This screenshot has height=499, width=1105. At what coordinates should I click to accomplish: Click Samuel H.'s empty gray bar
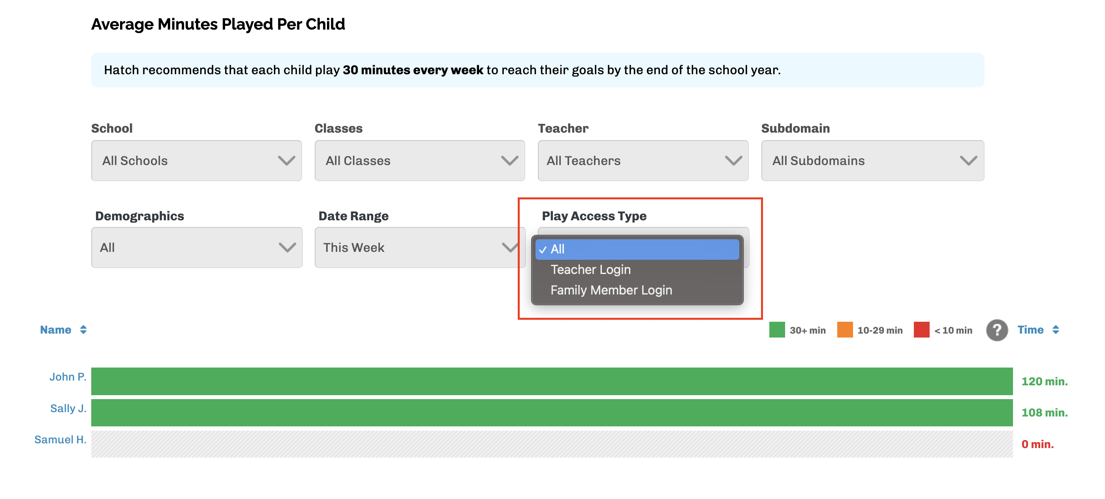(x=552, y=444)
